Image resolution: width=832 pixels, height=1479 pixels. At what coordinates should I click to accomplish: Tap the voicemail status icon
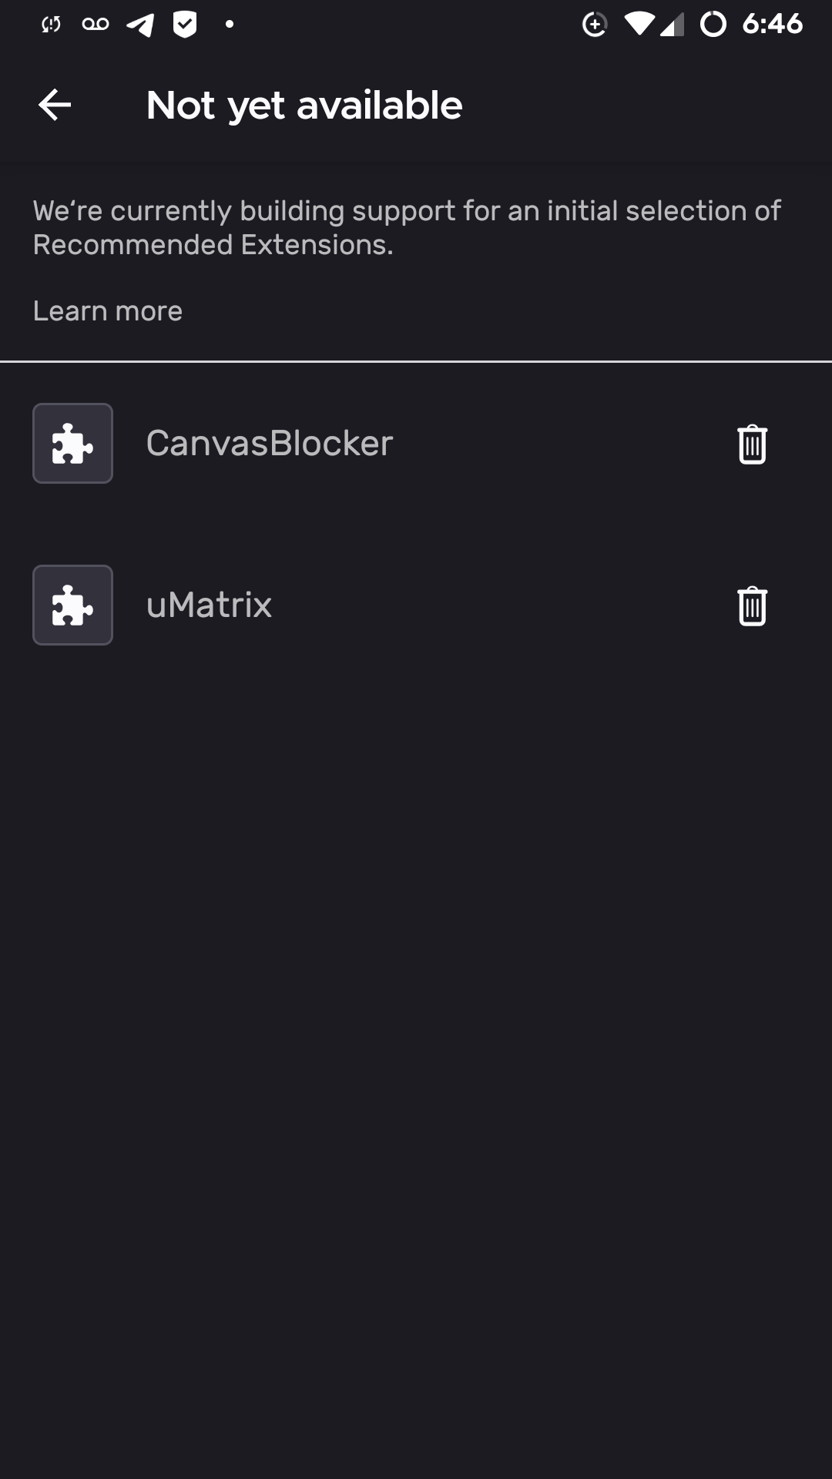96,25
